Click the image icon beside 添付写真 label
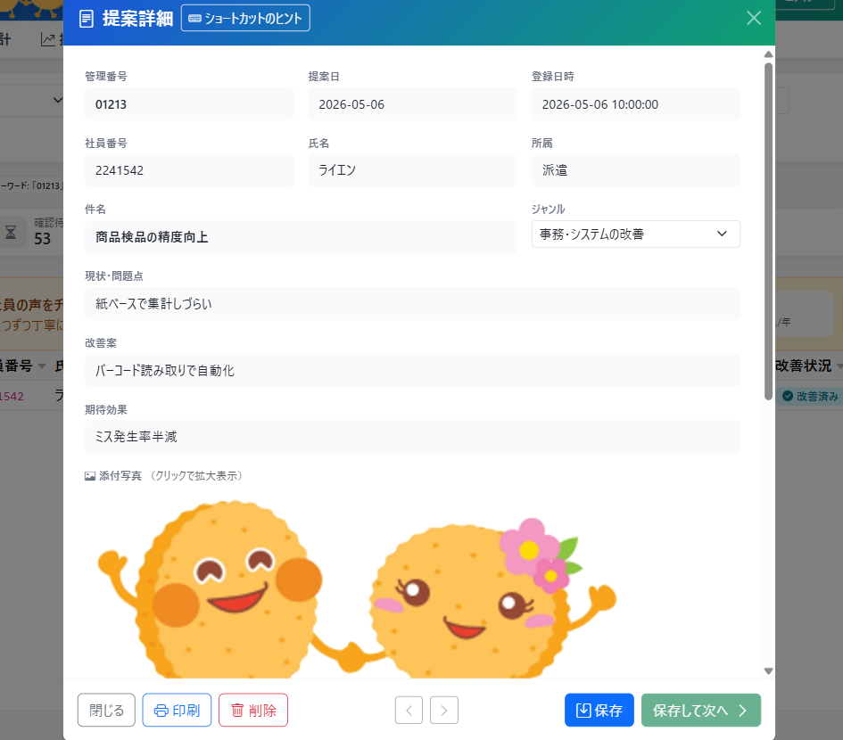843x740 pixels. tap(90, 476)
